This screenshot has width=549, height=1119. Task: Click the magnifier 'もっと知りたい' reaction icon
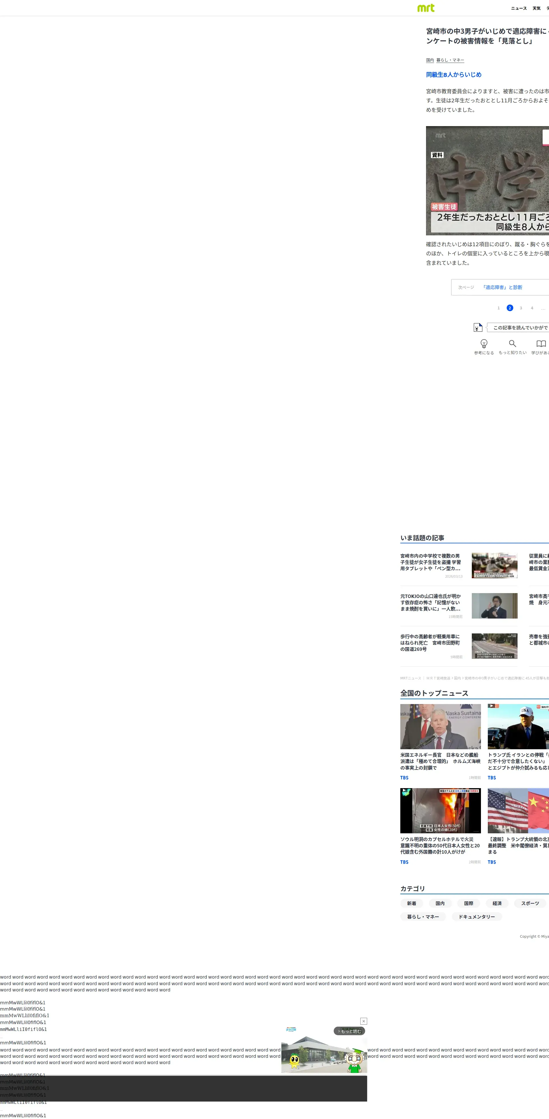click(x=512, y=343)
